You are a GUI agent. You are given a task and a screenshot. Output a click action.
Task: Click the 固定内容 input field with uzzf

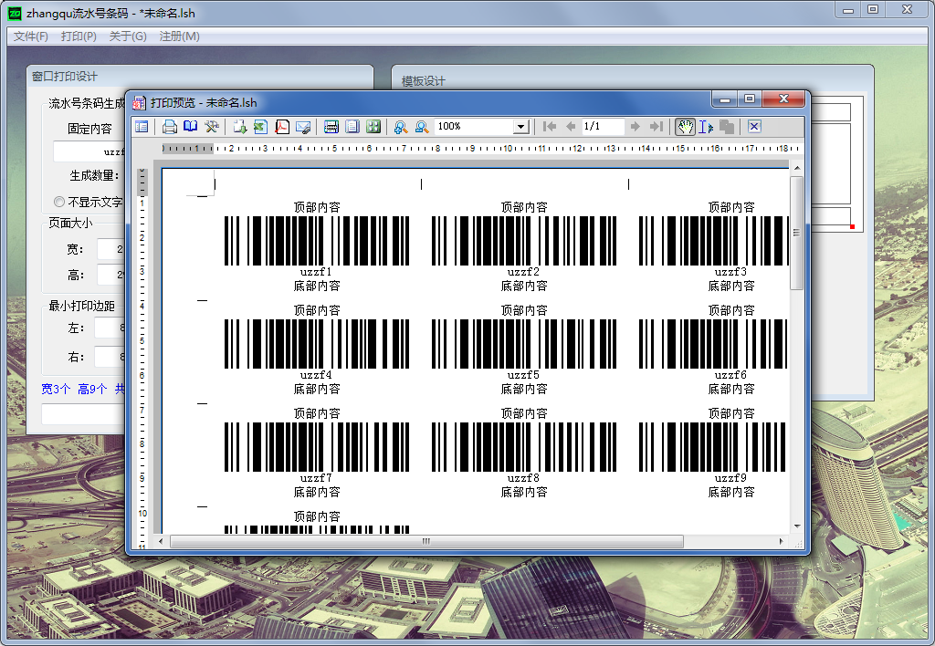coord(89,151)
